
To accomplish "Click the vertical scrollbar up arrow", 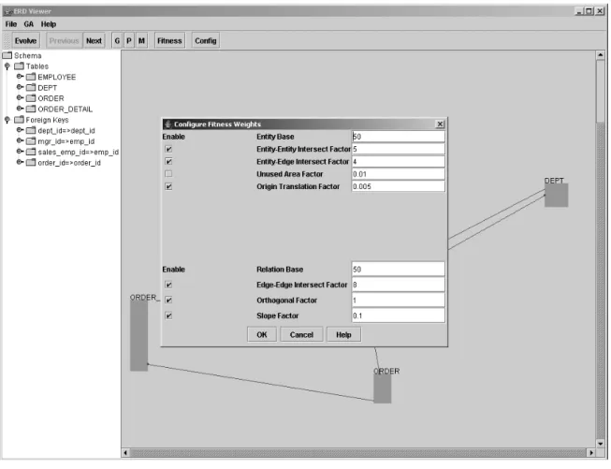I will click(x=601, y=55).
